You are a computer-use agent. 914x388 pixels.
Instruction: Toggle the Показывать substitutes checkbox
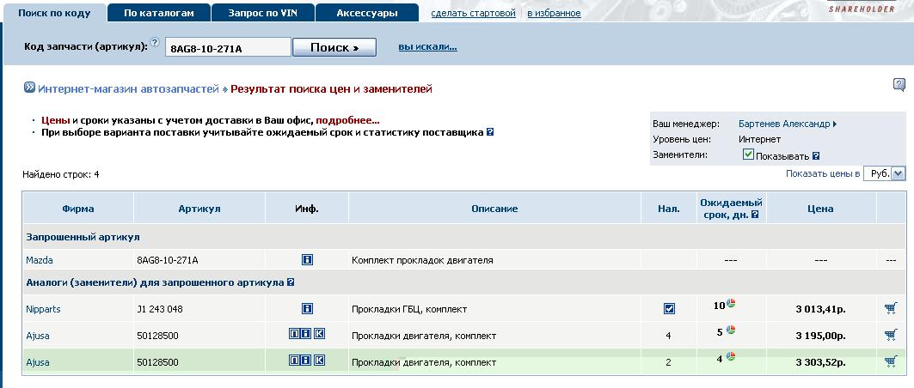(748, 155)
